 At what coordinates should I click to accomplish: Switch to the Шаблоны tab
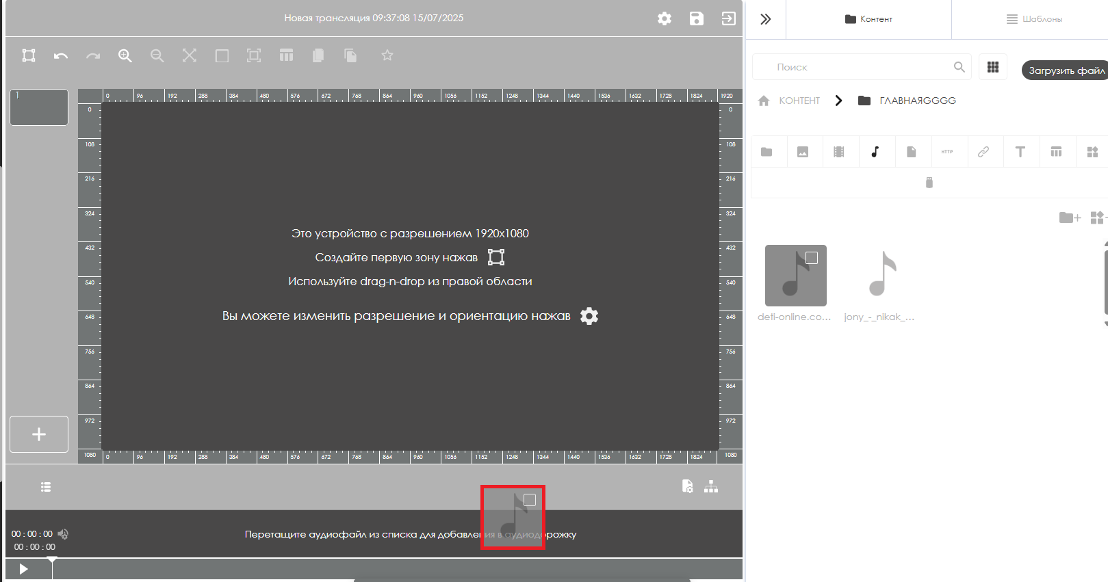coord(1034,19)
